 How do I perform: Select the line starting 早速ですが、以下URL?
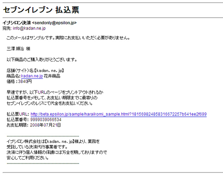click(x=55, y=92)
